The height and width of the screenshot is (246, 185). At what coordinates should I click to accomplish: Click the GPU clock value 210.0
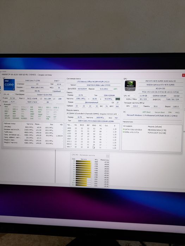[x=135, y=106]
